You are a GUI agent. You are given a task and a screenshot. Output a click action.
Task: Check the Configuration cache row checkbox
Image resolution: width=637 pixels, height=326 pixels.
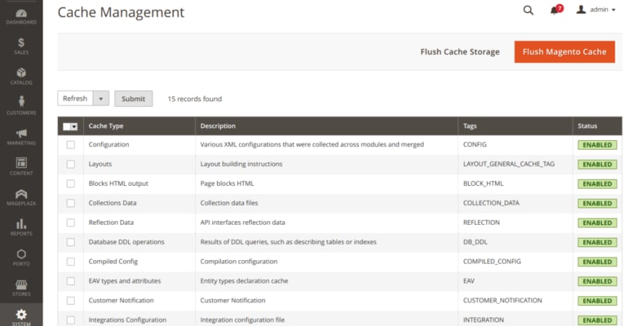71,145
